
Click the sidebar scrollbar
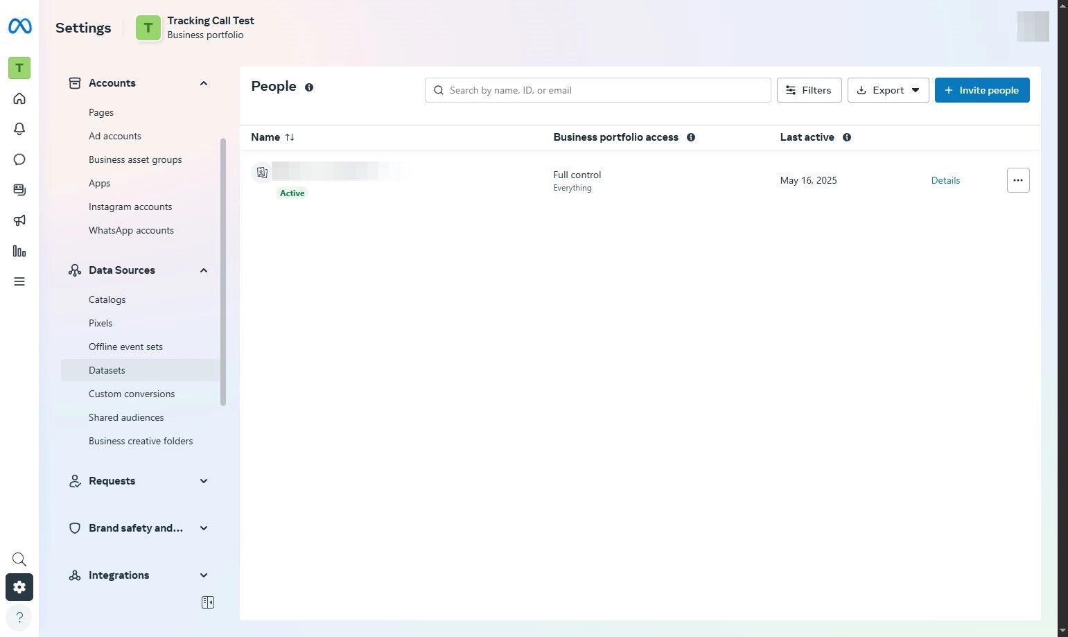[x=223, y=272]
